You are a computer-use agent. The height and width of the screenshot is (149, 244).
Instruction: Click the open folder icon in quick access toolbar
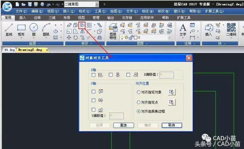click(x=24, y=4)
